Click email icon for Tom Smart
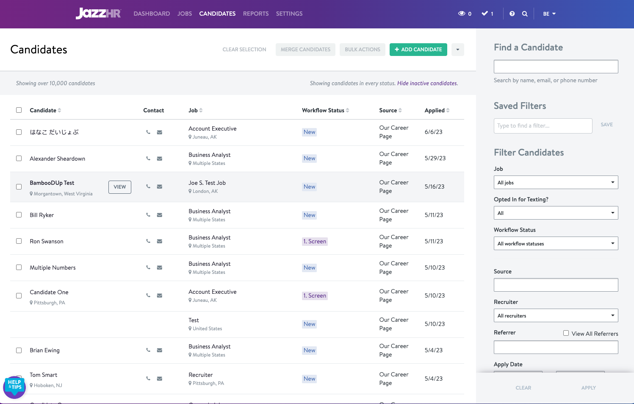Image resolution: width=634 pixels, height=404 pixels. pyautogui.click(x=160, y=379)
